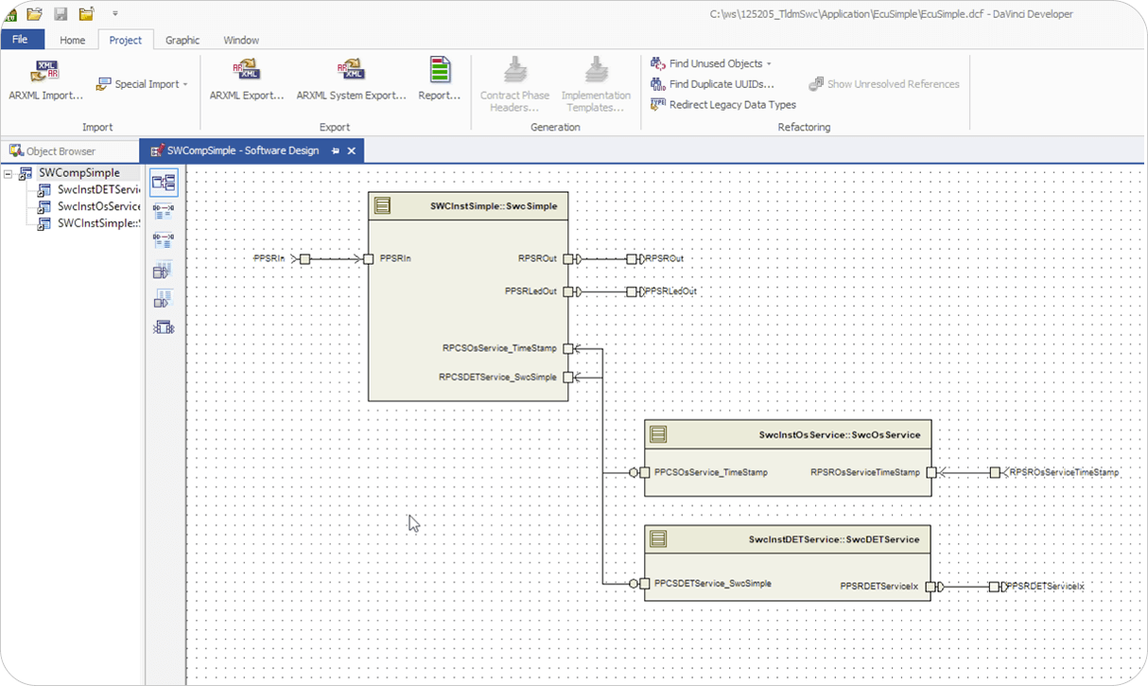Click Show Unresolved References

(884, 84)
